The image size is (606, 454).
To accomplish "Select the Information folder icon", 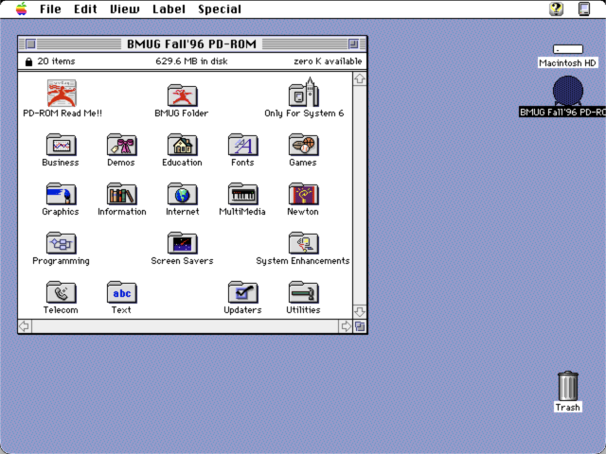I will coord(122,193).
